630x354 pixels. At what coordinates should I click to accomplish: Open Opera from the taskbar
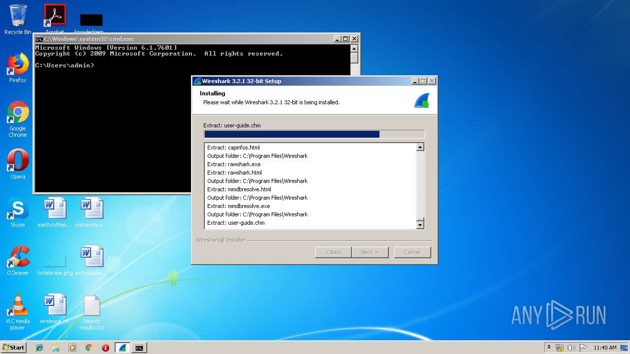(x=105, y=348)
